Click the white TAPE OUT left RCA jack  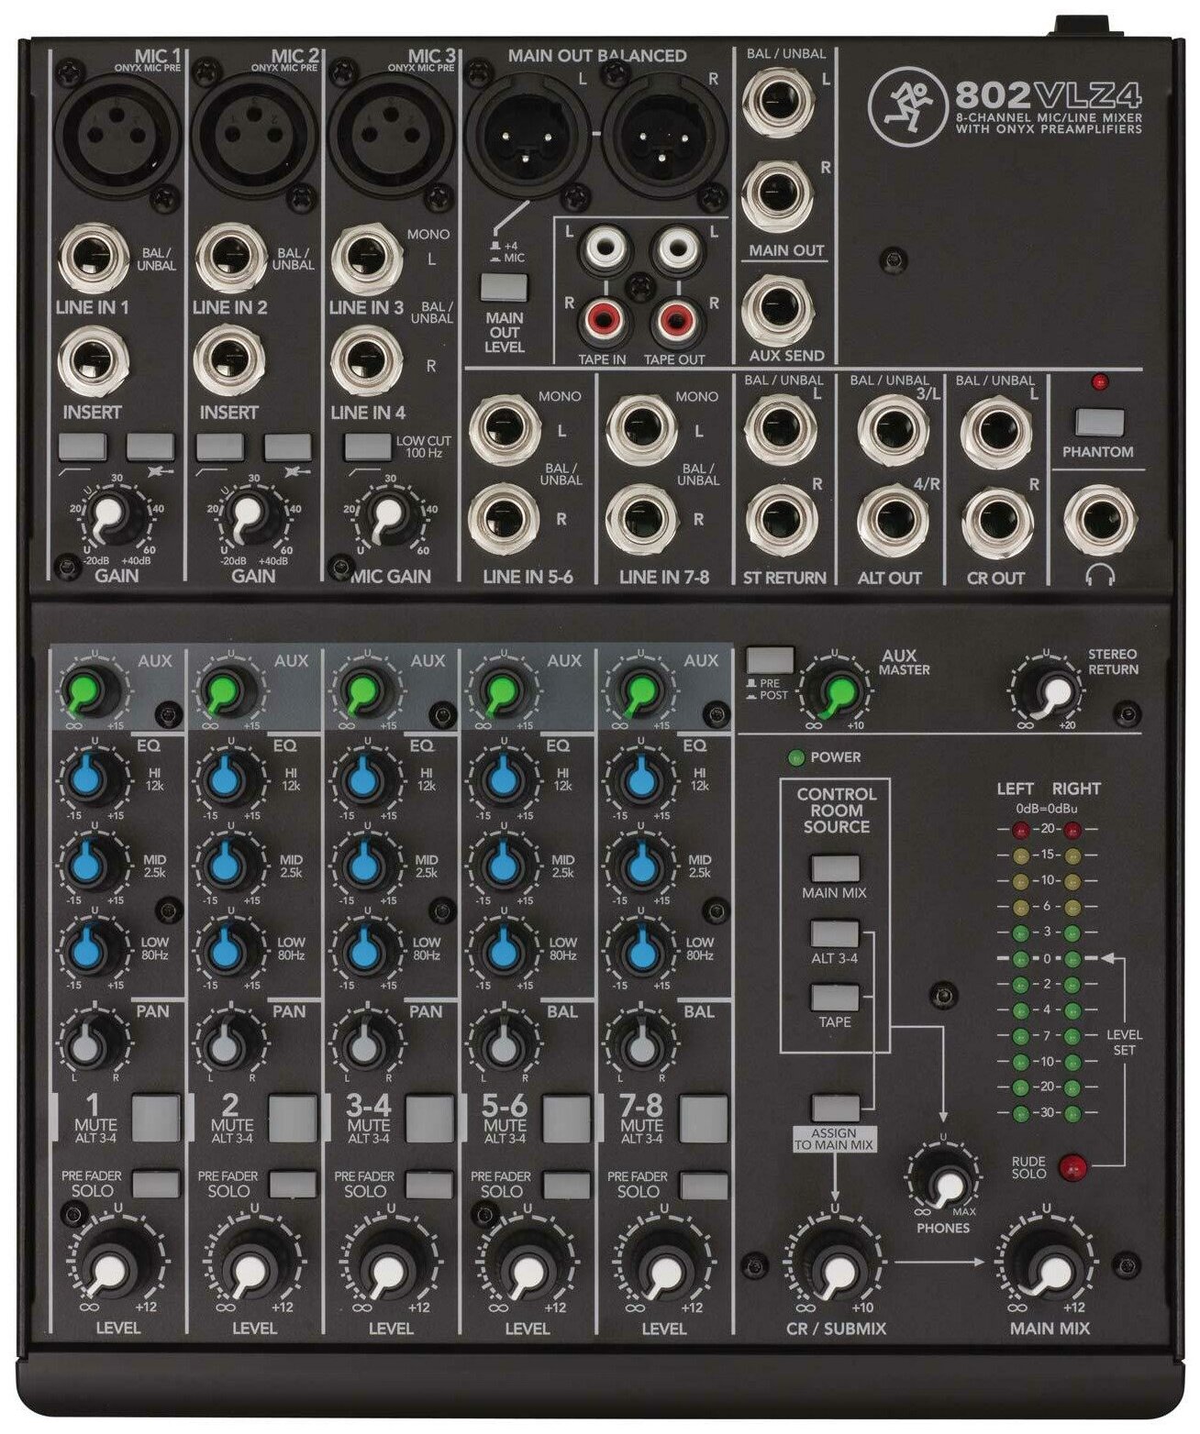(x=676, y=248)
